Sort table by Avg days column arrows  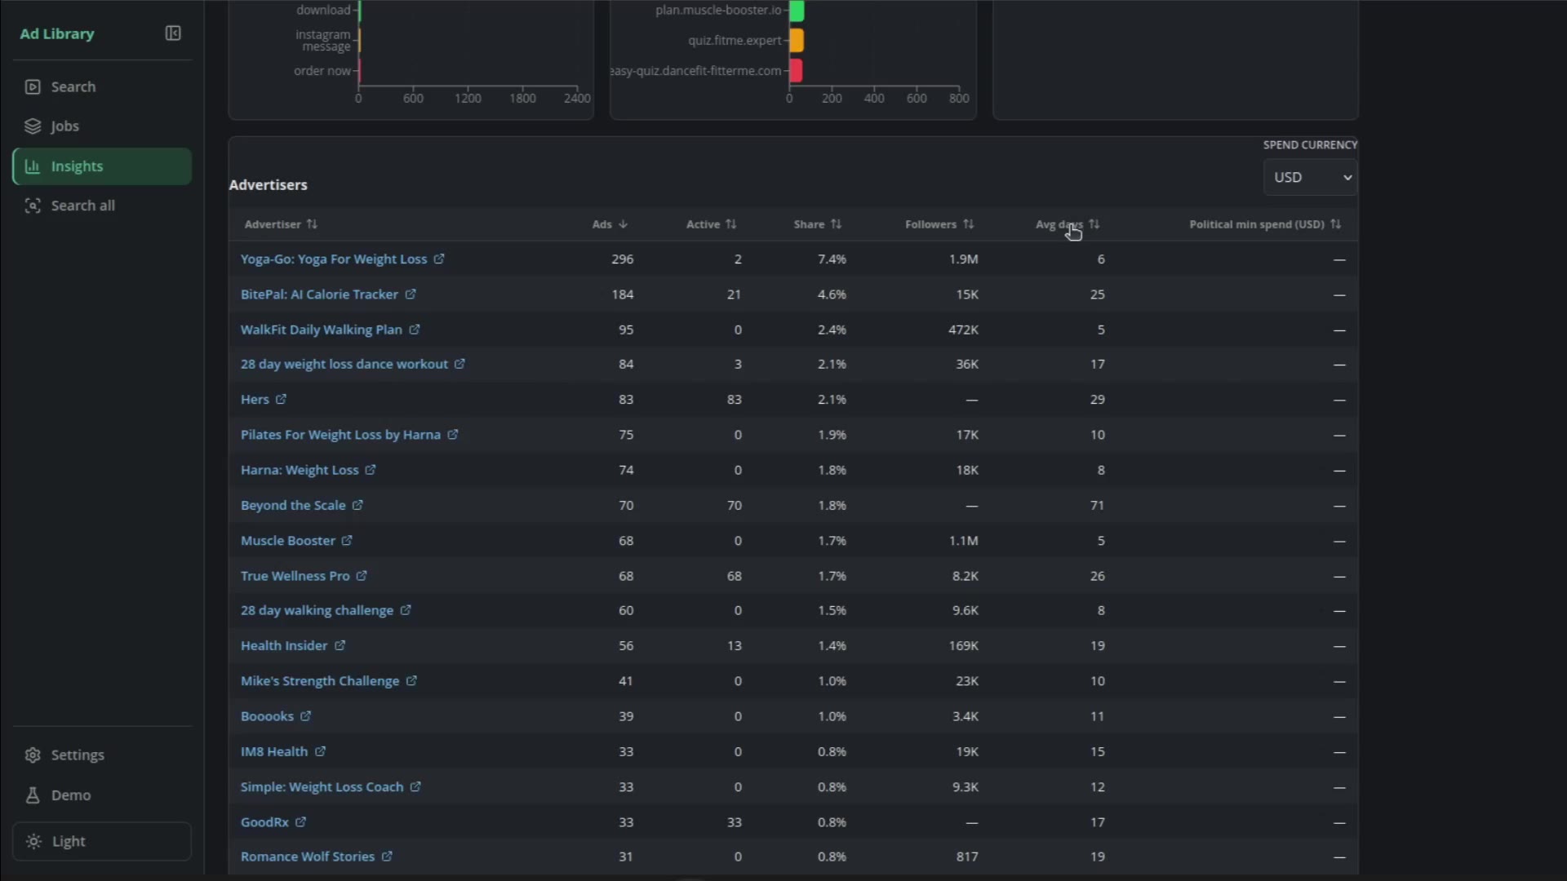[x=1094, y=224]
